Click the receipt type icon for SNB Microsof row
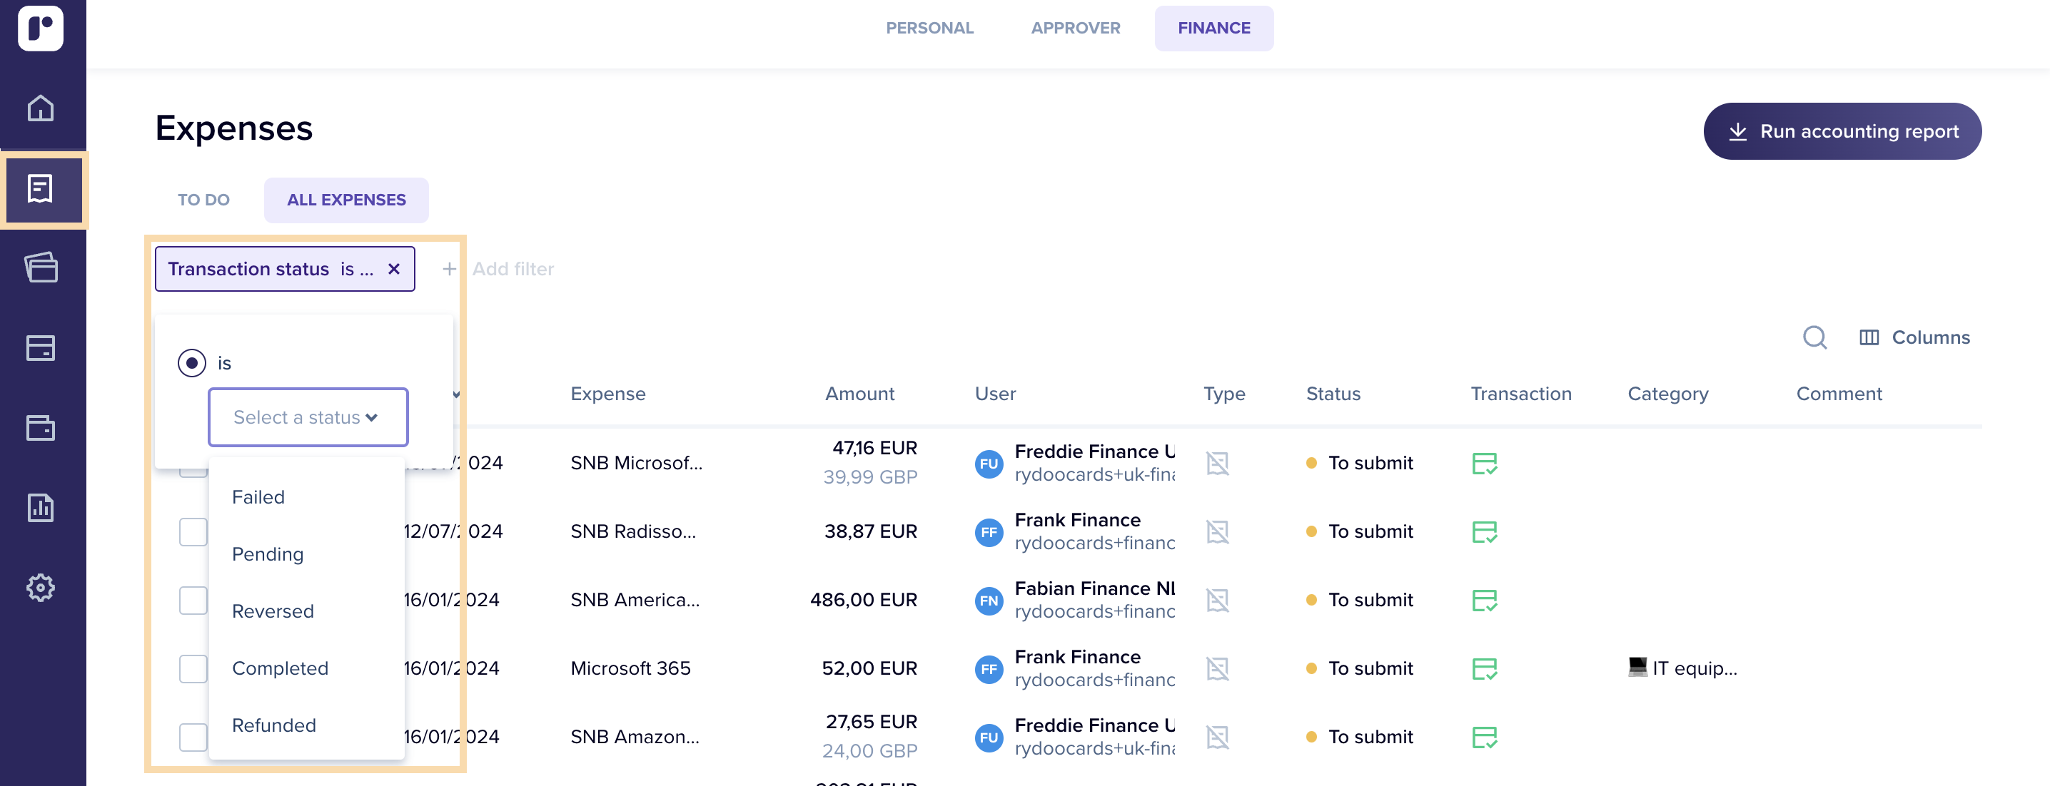Viewport: 2050px width, 786px height. tap(1218, 463)
